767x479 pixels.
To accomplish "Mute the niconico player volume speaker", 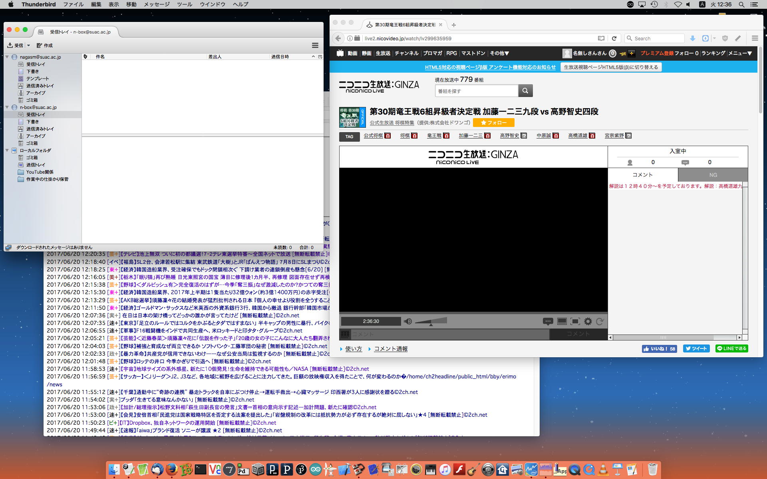I will click(407, 321).
